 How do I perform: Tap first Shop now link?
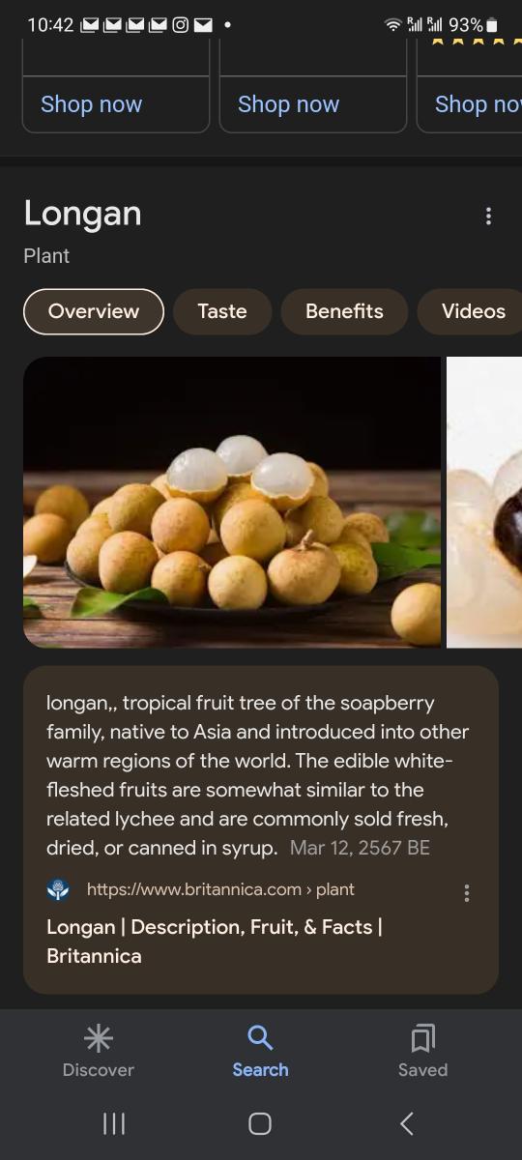91,104
